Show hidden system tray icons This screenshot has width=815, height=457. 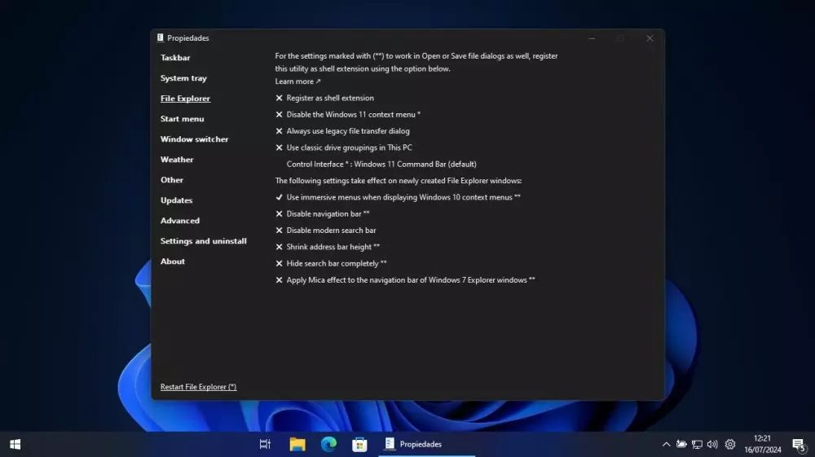666,445
